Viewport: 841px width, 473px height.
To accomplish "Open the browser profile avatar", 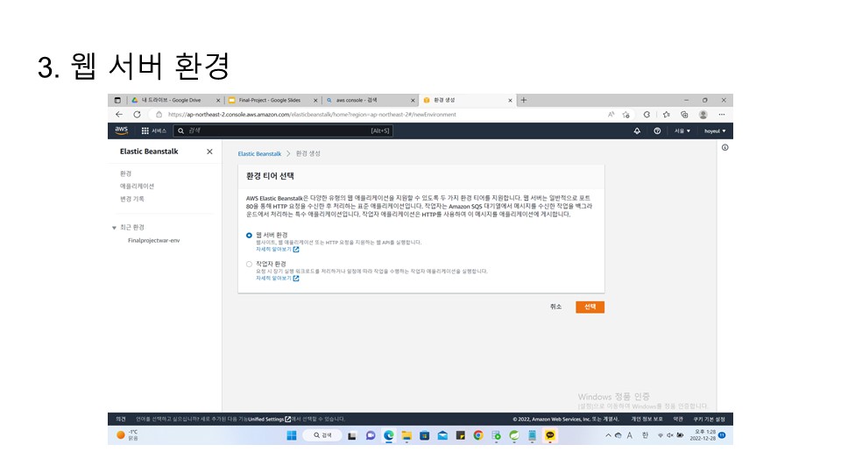I will tap(703, 114).
